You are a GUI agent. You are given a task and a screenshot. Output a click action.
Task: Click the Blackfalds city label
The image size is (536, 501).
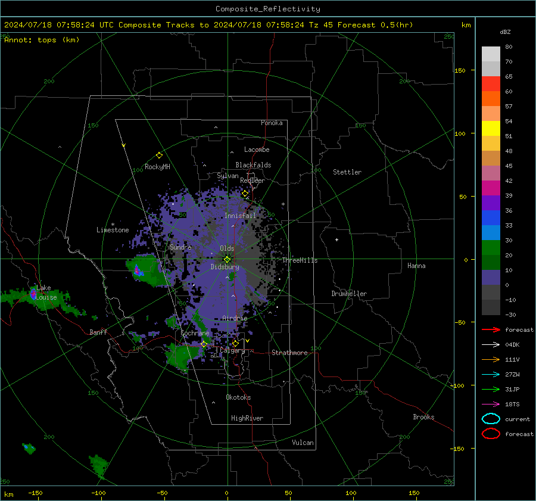pos(253,165)
